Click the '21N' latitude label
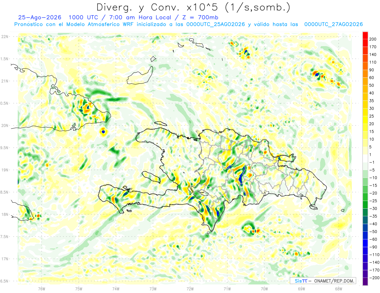Screen dimensions: 380x293 coord(5,81)
